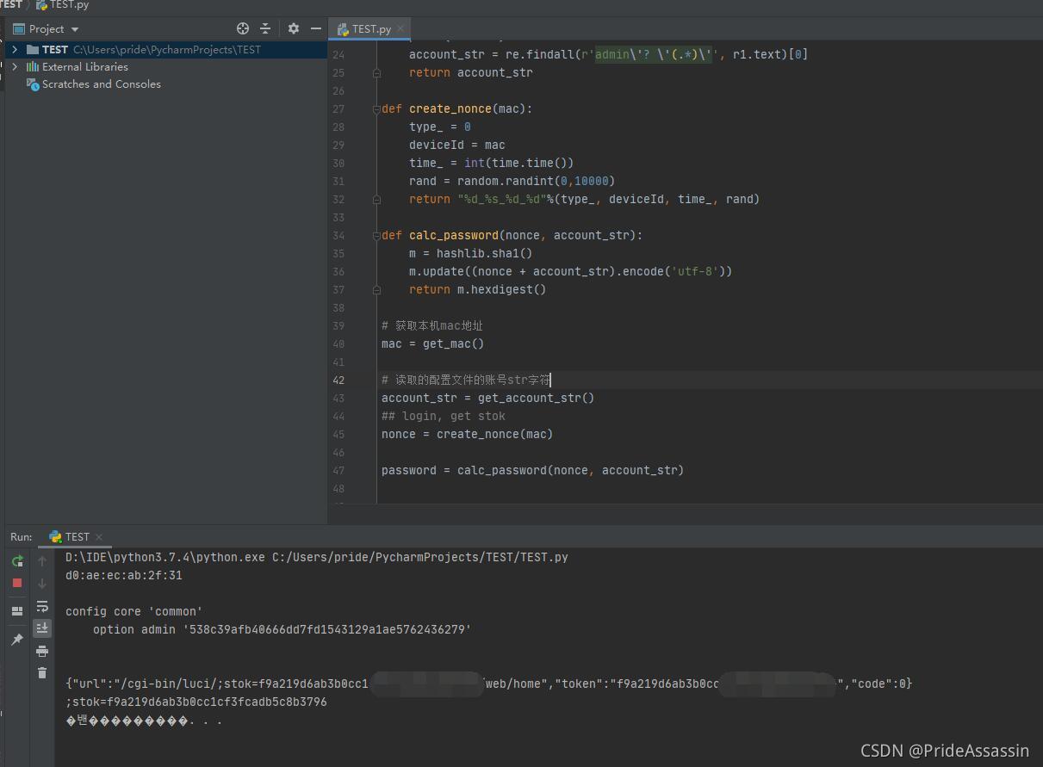Click TEST.py in the breadcrumb bar

coord(63,5)
